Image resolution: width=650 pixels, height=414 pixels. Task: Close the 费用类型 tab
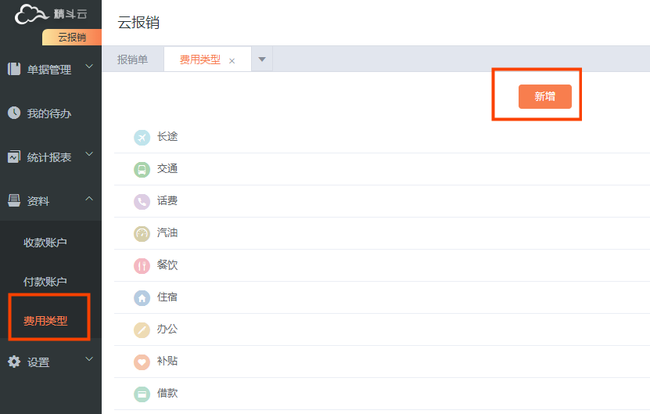232,60
